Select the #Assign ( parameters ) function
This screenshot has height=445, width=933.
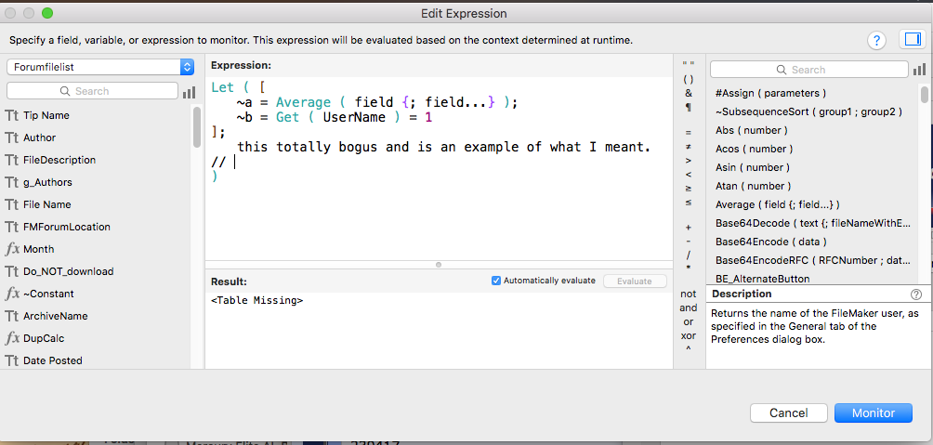coord(770,94)
